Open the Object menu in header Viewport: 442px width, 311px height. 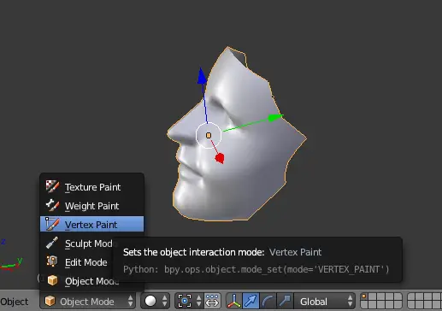(15, 302)
